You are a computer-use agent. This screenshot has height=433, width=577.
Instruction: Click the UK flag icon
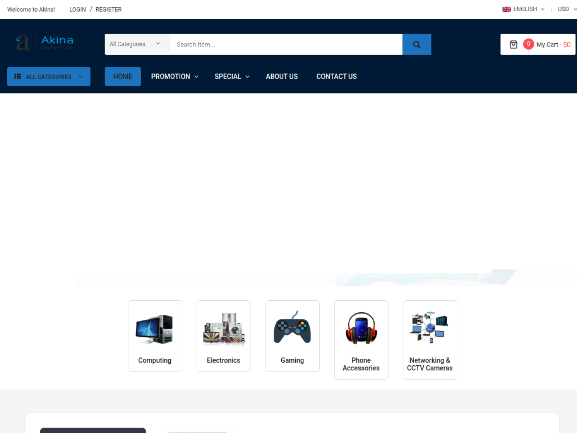pos(506,9)
